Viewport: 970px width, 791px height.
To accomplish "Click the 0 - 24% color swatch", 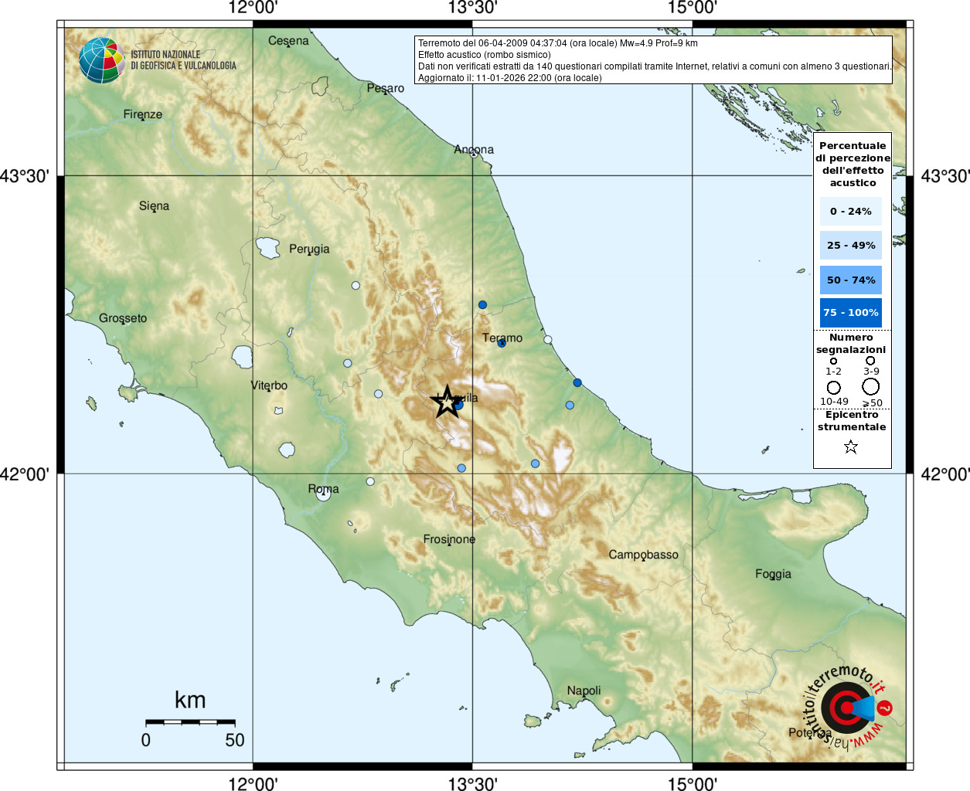I will [851, 211].
